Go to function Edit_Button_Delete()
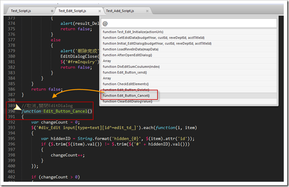 (189, 90)
